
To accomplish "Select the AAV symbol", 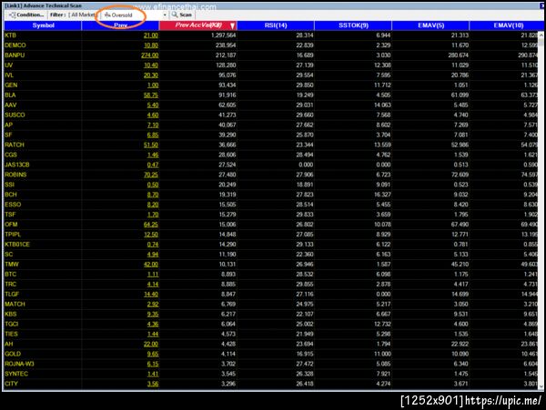I will (x=10, y=105).
